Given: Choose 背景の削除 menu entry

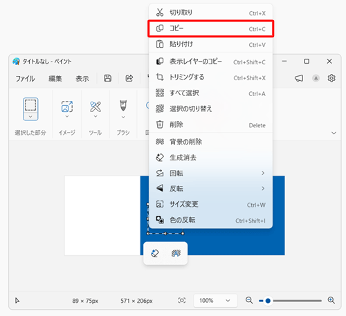Looking at the screenshot, I should coord(210,142).
